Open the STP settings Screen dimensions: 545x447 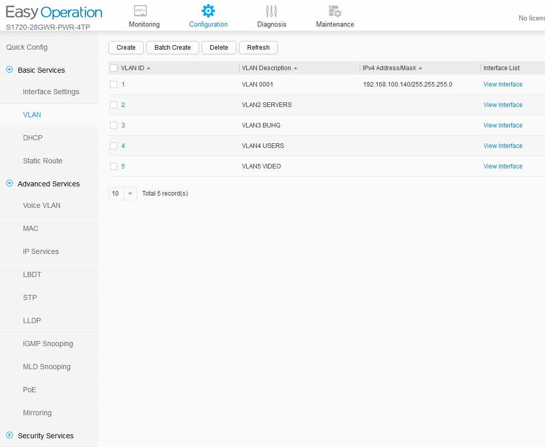point(30,297)
